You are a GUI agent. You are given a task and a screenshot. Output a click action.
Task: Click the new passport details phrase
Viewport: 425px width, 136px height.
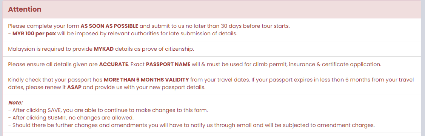180,88
